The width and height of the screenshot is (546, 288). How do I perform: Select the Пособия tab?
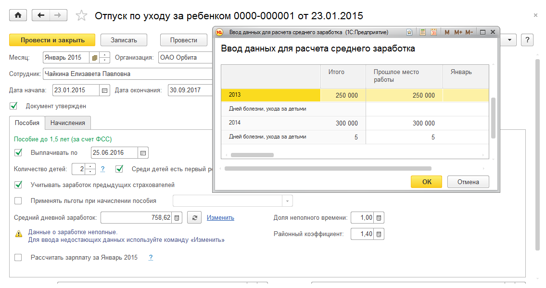pos(27,123)
